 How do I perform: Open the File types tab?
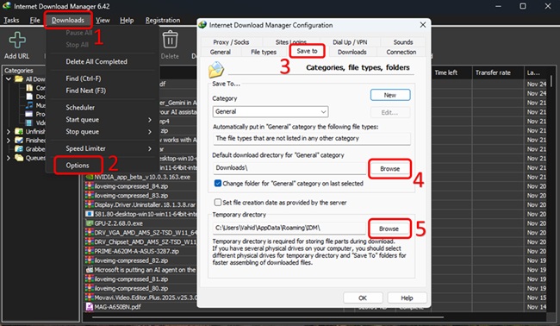(264, 52)
